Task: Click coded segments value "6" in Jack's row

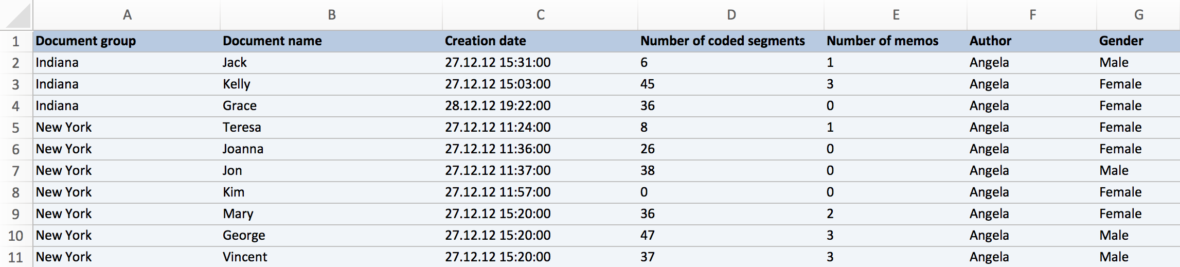Action: [644, 63]
